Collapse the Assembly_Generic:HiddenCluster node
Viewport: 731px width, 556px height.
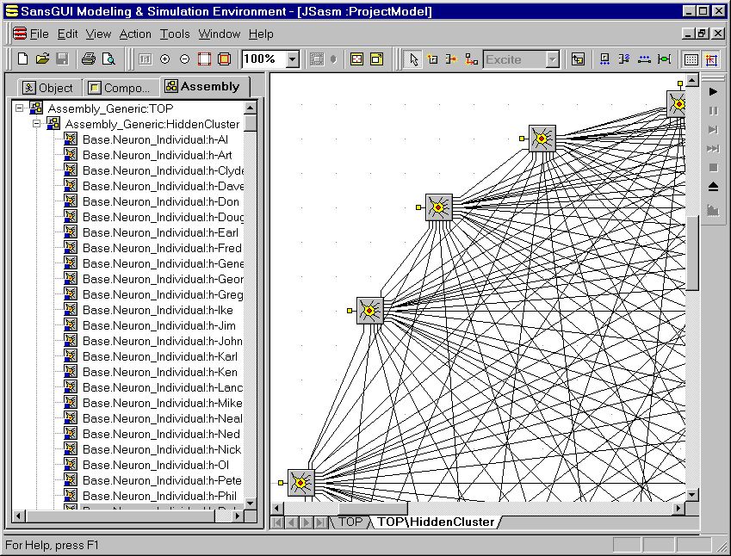click(x=36, y=124)
